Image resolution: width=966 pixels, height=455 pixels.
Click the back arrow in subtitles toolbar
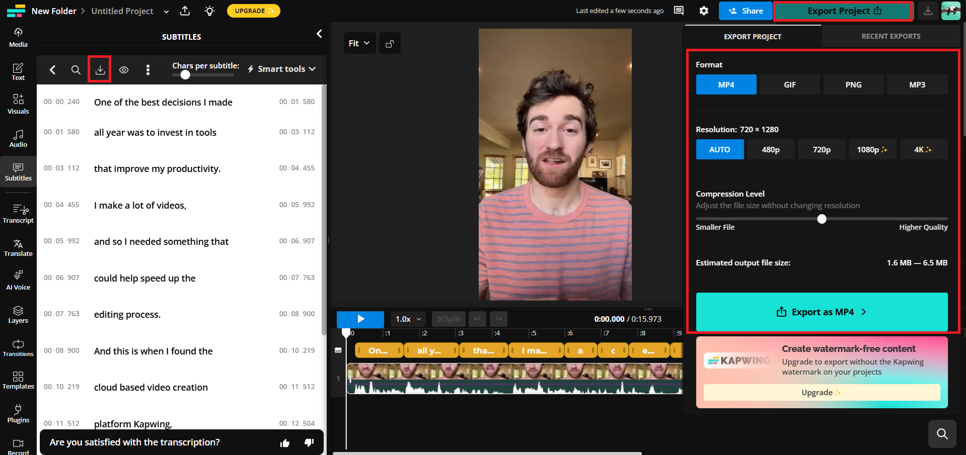[52, 69]
